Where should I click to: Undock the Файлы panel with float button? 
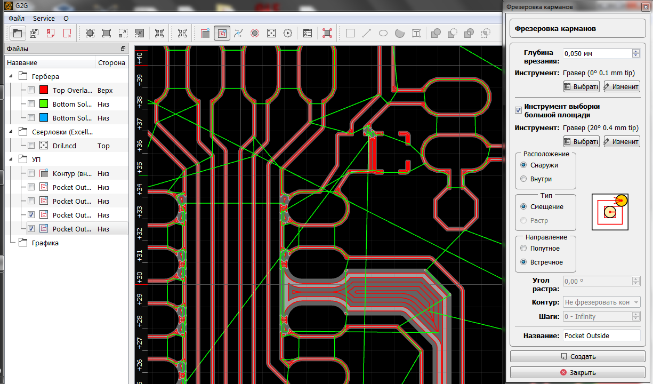pos(123,49)
